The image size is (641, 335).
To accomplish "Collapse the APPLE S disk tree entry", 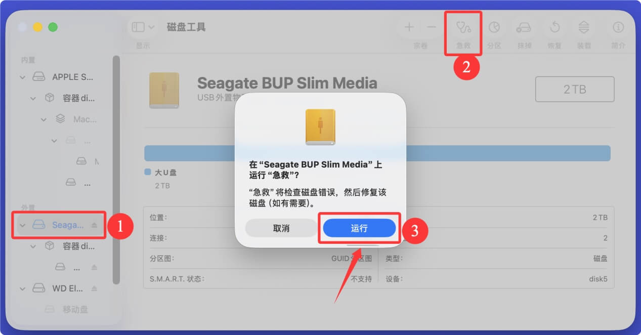I will point(22,76).
